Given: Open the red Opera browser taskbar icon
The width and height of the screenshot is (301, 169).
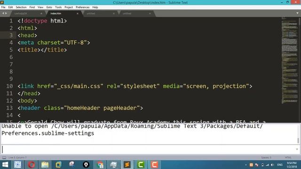Looking at the screenshot, I should click(x=32, y=165).
